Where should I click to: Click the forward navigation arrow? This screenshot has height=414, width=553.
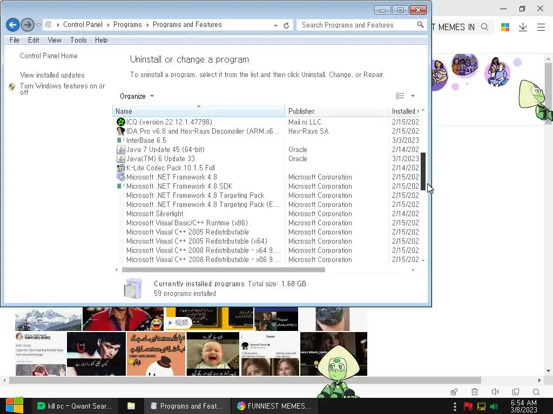(x=28, y=25)
